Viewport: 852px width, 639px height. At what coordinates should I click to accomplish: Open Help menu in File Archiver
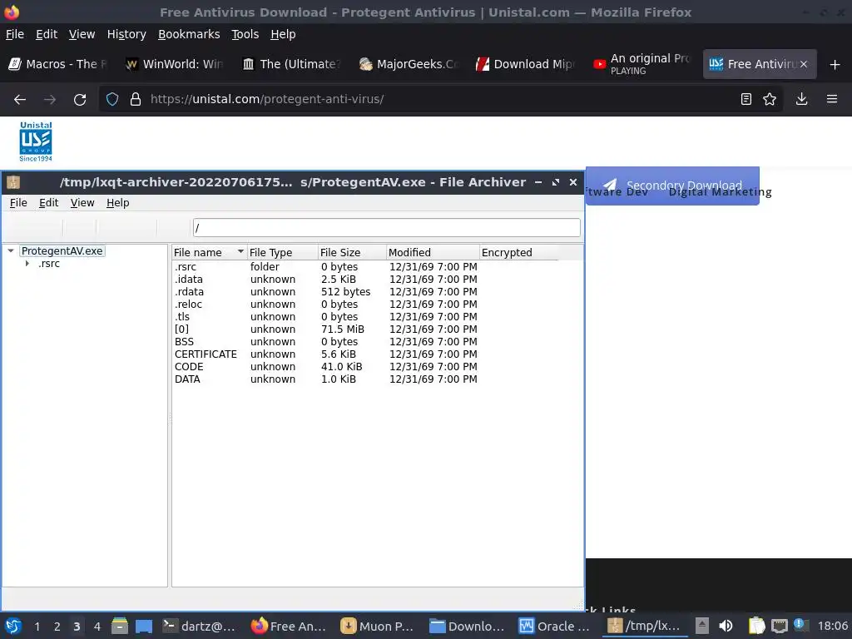(x=118, y=203)
